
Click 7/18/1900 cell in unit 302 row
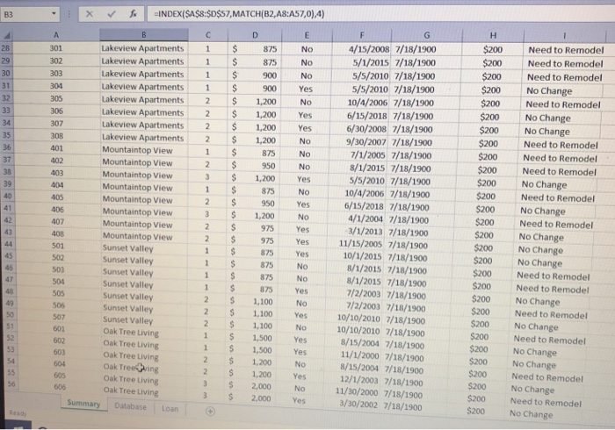click(x=416, y=62)
